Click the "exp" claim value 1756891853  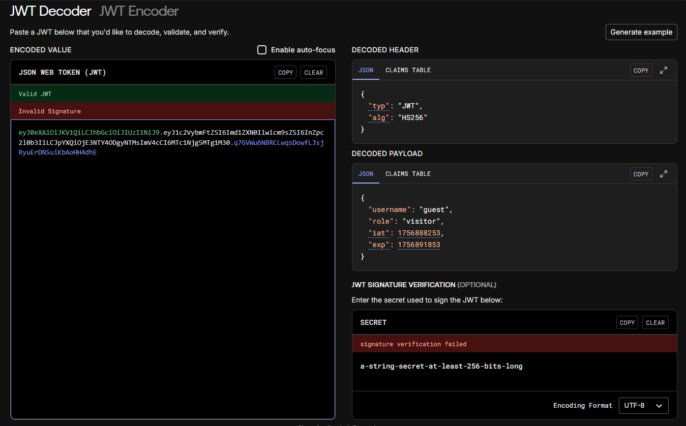point(419,245)
